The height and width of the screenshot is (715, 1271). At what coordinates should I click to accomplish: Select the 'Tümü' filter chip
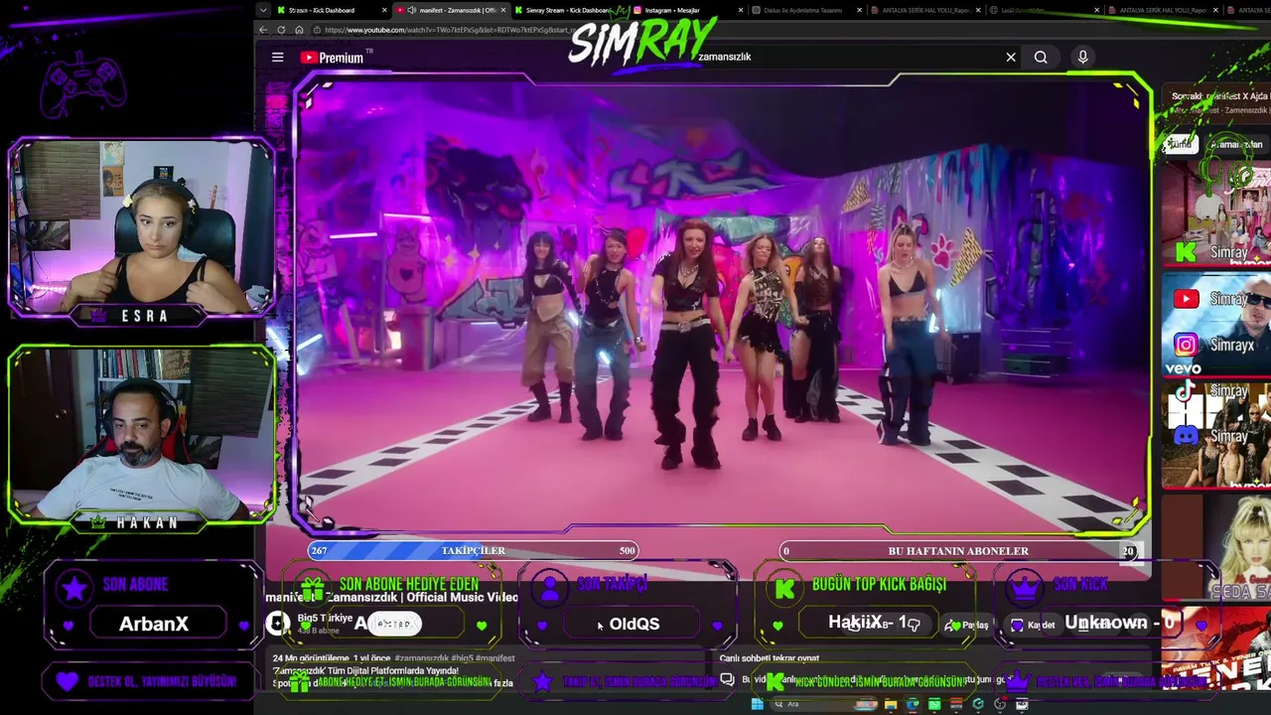[1179, 145]
